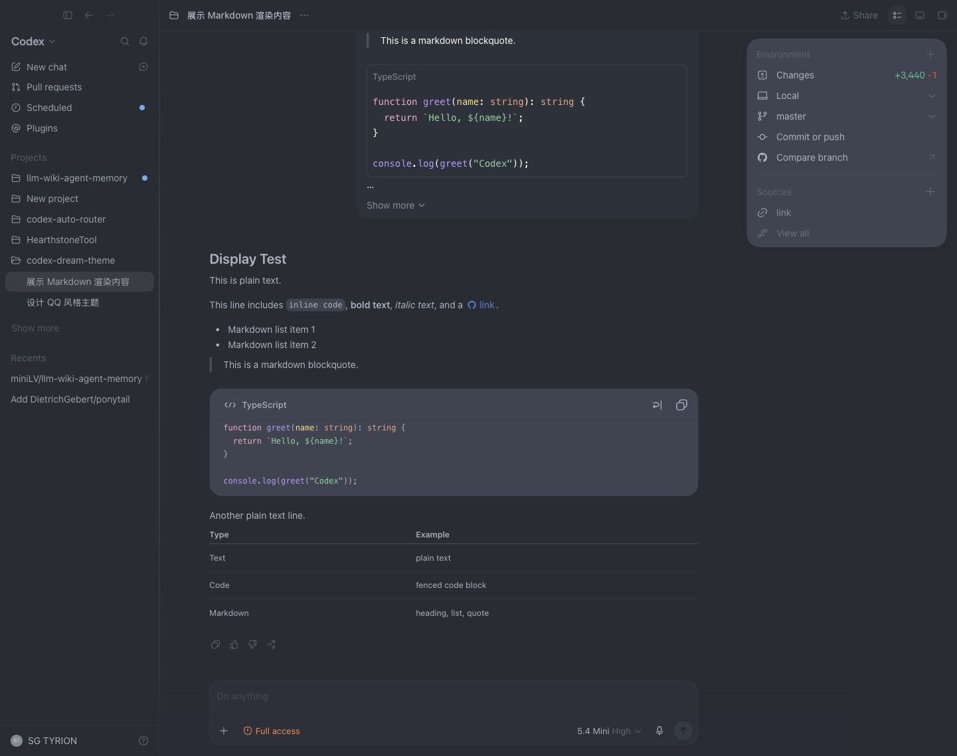The image size is (957, 756).
Task: Expand Show more in the message preview
Action: pos(396,205)
